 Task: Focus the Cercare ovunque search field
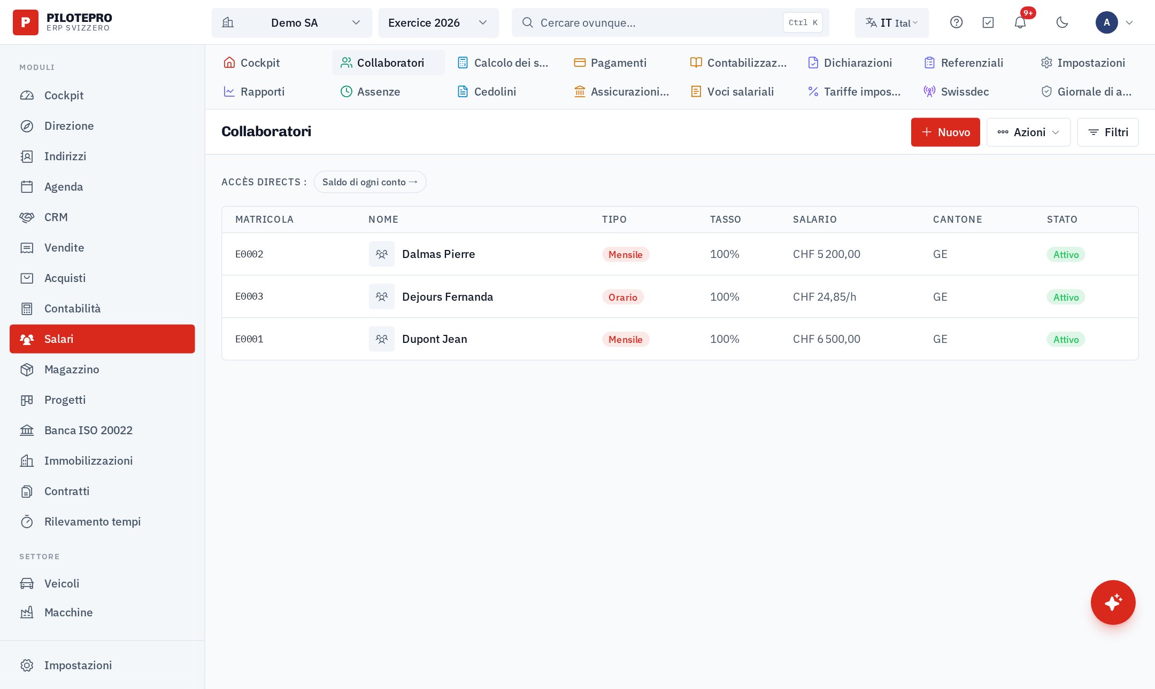(x=670, y=22)
